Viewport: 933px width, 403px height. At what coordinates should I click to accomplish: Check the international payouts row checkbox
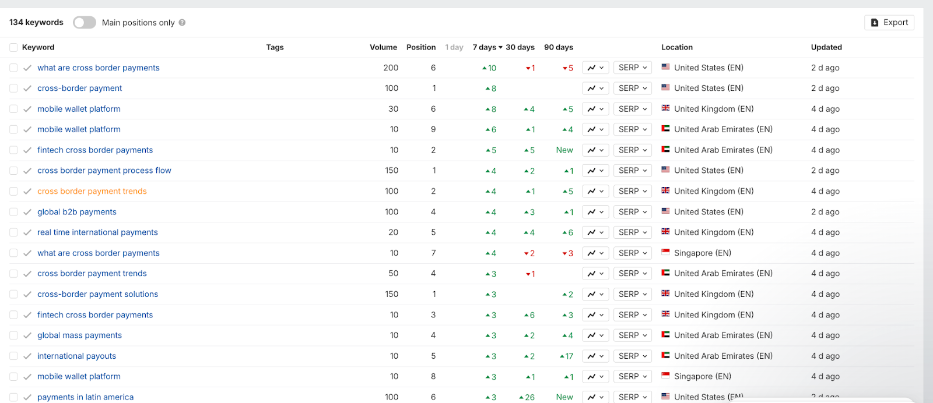point(13,356)
